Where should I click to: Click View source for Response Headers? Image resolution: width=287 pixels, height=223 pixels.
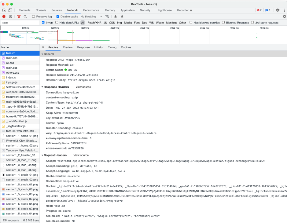tap(83, 87)
